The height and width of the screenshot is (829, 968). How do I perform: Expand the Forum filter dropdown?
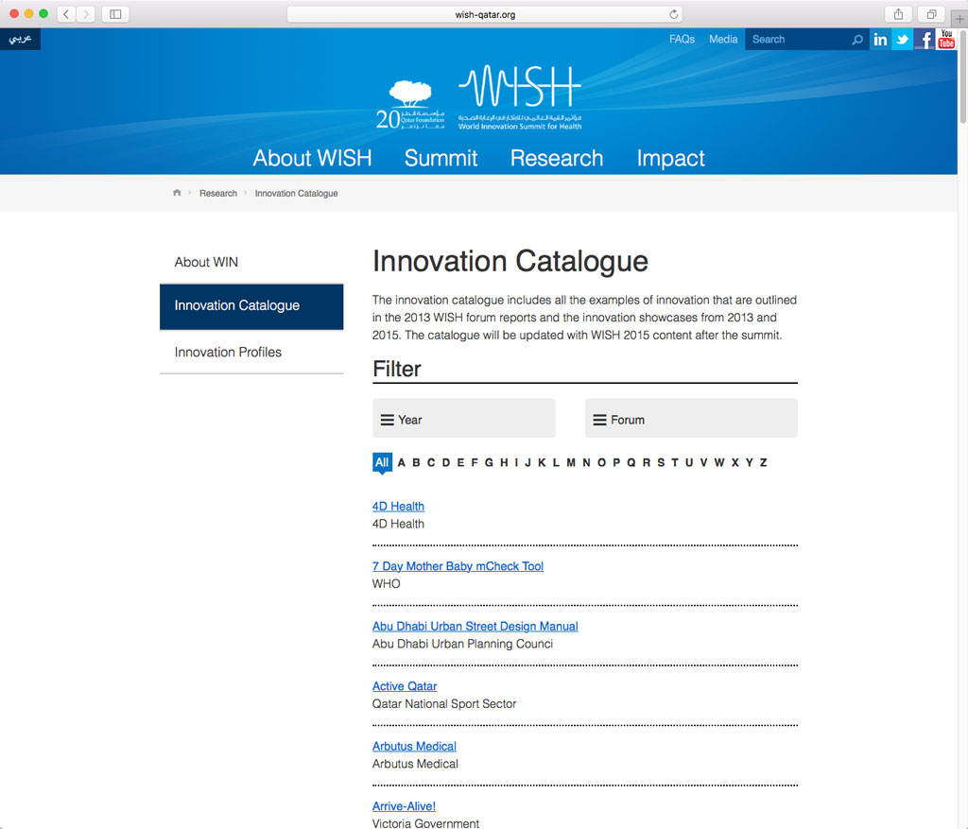pos(691,419)
